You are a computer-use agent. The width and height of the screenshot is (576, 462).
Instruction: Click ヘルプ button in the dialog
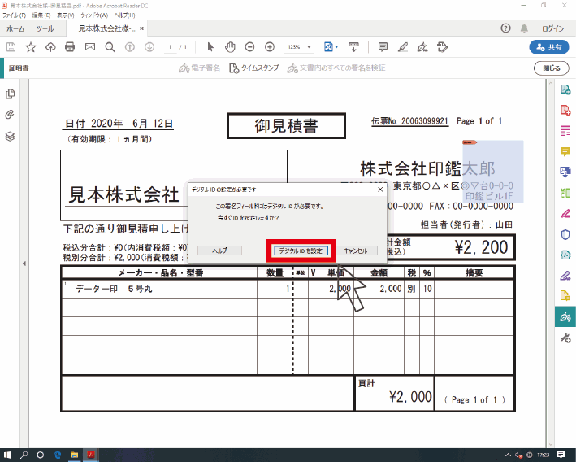point(219,251)
